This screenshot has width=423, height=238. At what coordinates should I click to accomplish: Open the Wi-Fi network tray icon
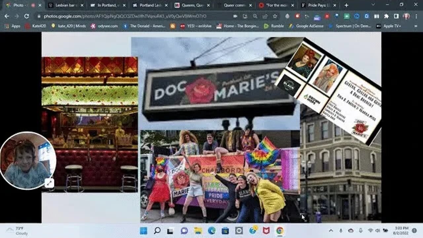coord(370,230)
